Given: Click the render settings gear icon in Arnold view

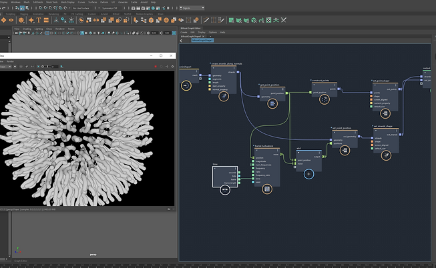Looking at the screenshot, I should coord(172,67).
